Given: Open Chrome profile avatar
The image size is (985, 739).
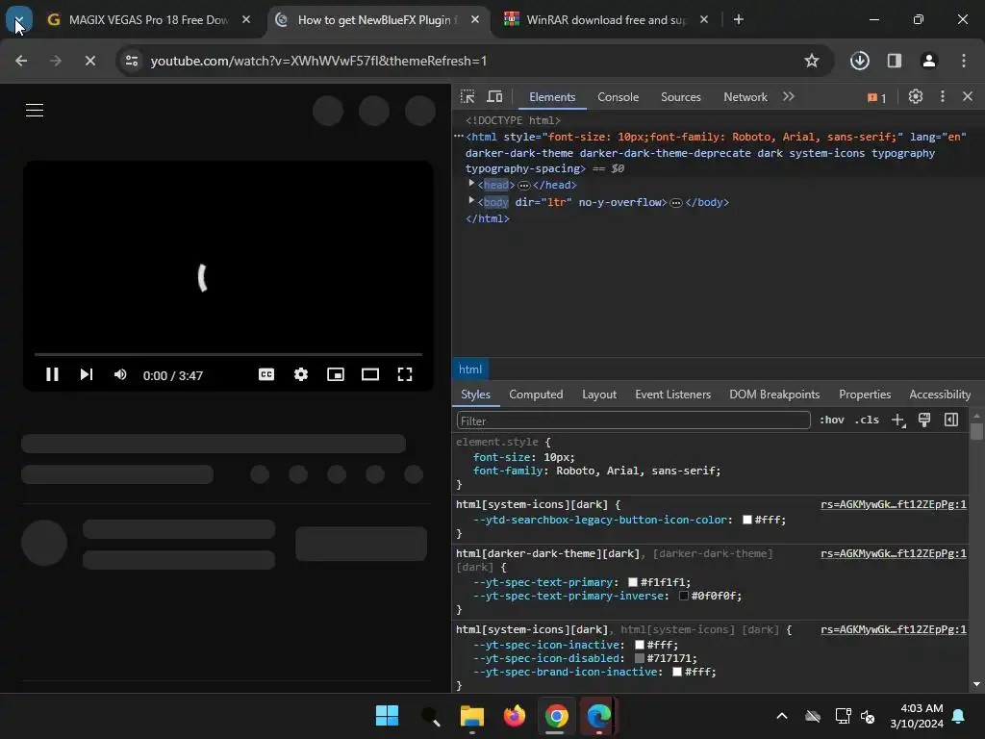Looking at the screenshot, I should pos(928,61).
